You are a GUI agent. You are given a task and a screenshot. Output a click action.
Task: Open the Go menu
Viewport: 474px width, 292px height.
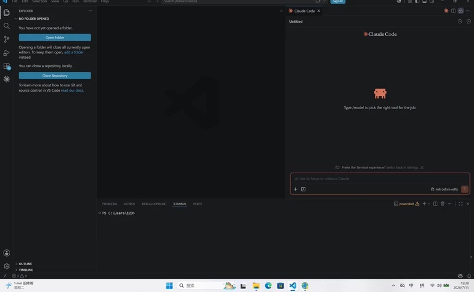[x=65, y=1]
